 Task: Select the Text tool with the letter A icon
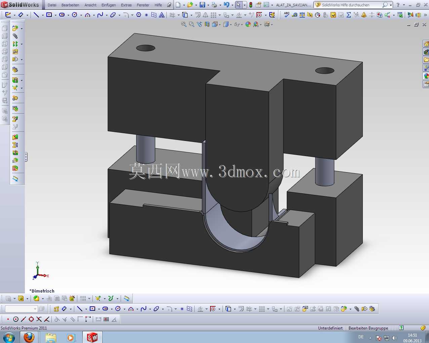click(x=162, y=15)
